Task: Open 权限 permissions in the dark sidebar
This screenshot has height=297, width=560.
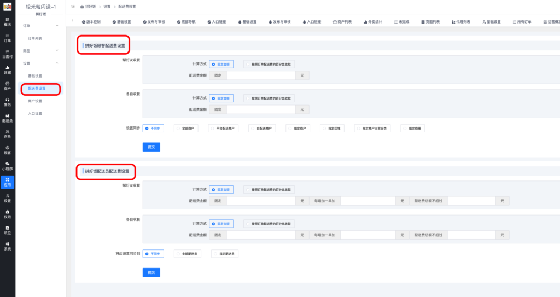Action: tap(7, 214)
